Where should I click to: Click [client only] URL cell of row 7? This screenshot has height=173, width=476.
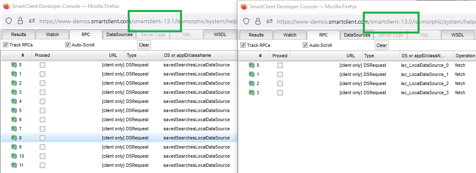(113, 129)
